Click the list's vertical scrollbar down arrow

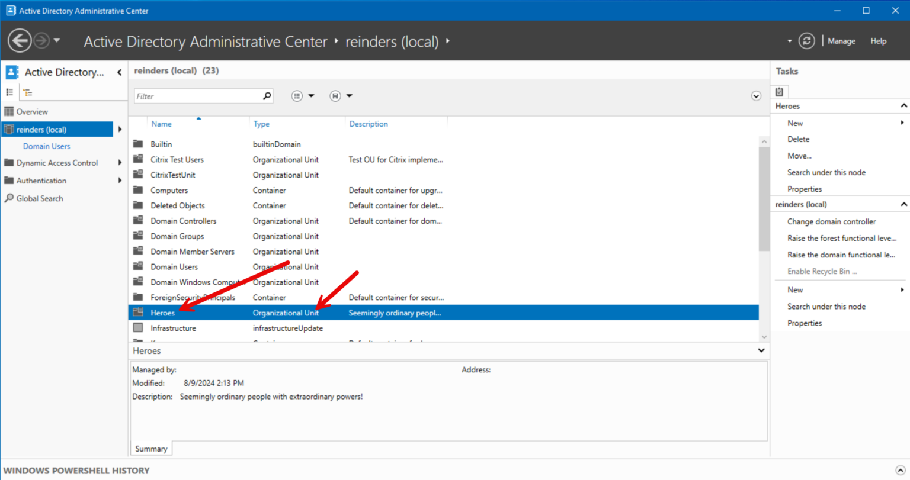point(764,336)
